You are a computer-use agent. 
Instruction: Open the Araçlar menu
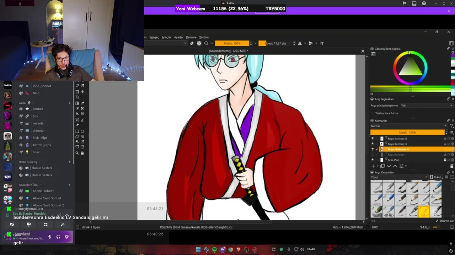[166, 37]
